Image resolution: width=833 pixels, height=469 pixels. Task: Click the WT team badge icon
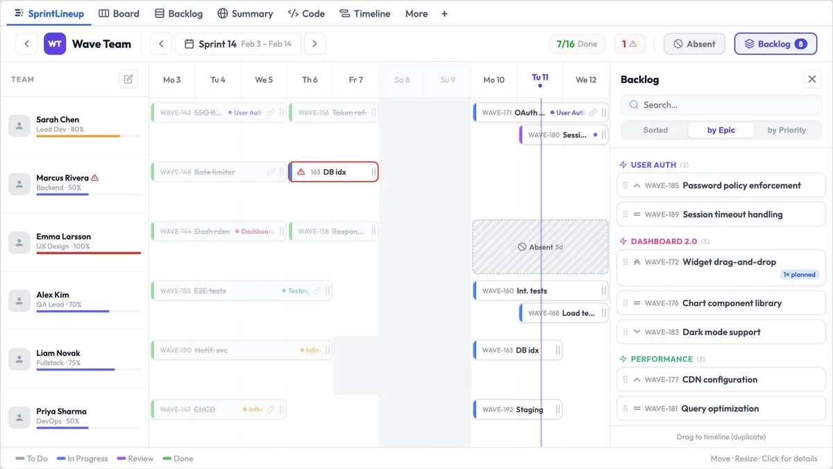click(x=55, y=44)
